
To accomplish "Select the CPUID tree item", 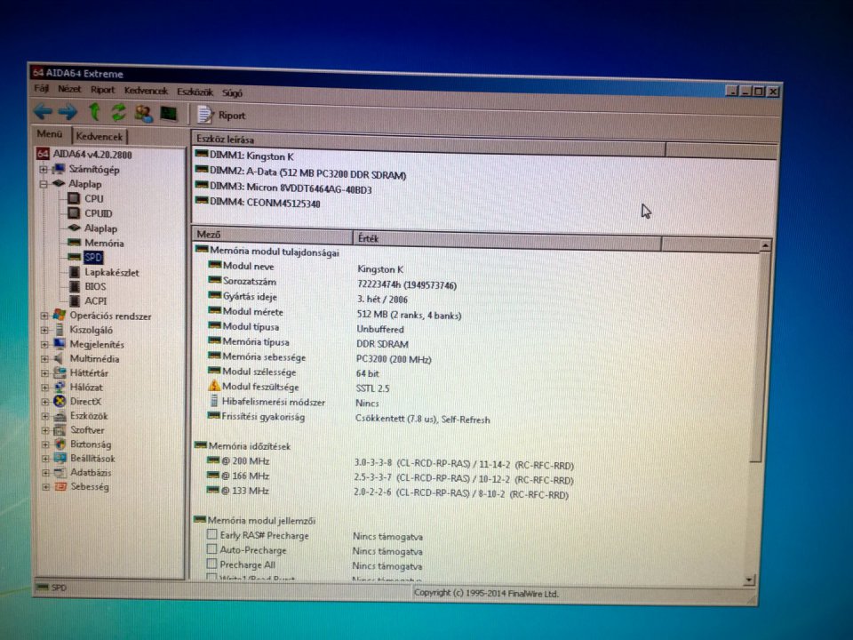I will (x=98, y=213).
